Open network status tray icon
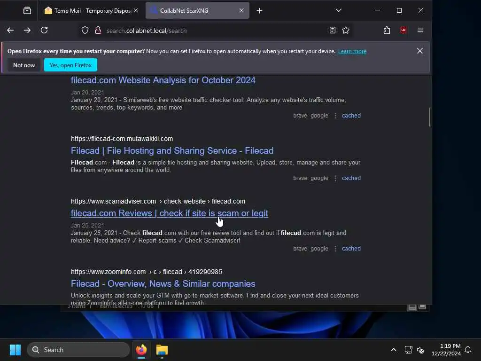 [x=408, y=350]
